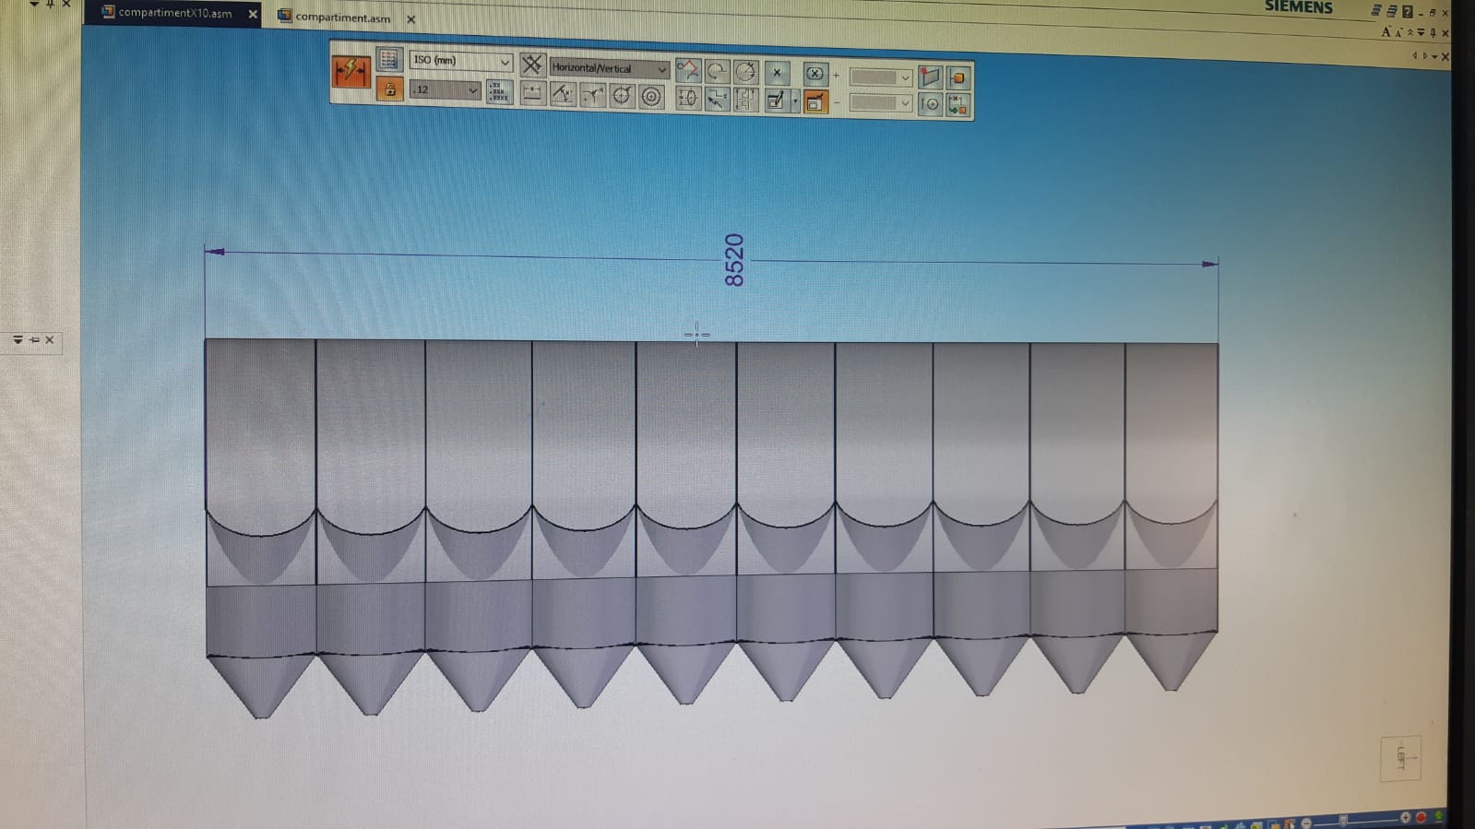The height and width of the screenshot is (829, 1475).
Task: Open left side panel options dropdown arrow
Action: click(18, 340)
